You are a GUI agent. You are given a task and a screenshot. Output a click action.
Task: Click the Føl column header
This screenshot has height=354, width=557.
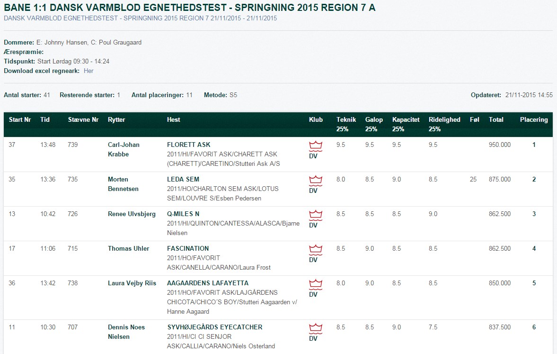[474, 119]
